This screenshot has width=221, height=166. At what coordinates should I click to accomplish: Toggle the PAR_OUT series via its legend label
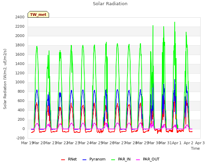click(151, 159)
